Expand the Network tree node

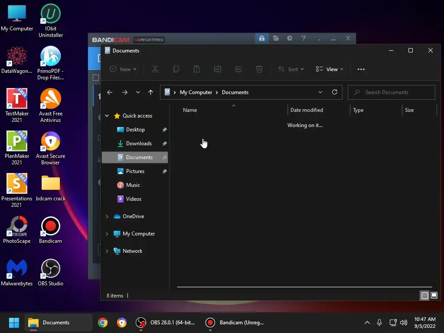point(107,251)
